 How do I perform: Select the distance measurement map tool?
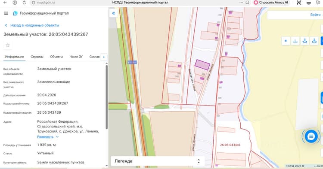coord(295,41)
